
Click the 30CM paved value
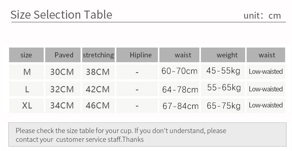pyautogui.click(x=63, y=72)
